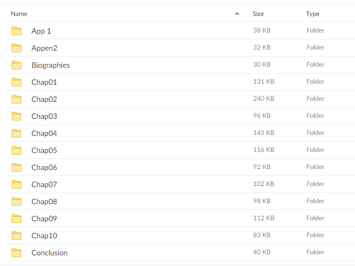Sort files by the Size column header
This screenshot has height=266, width=355.
tap(258, 14)
